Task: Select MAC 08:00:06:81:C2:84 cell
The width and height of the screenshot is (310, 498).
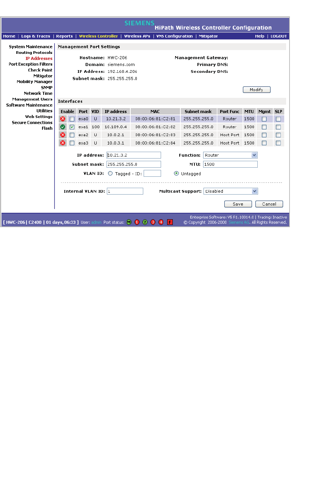Action: 155,143
